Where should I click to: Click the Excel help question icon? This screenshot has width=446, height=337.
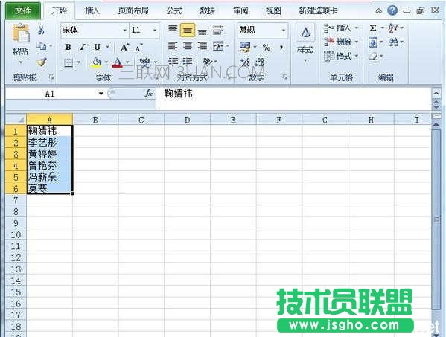392,11
